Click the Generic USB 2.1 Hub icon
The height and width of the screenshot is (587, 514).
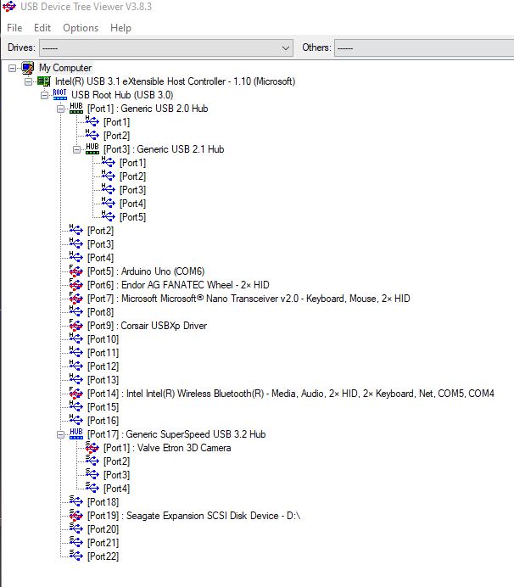(x=92, y=149)
